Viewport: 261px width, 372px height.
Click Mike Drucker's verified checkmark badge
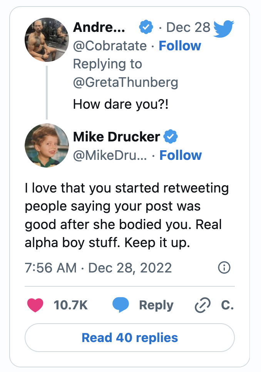(171, 137)
